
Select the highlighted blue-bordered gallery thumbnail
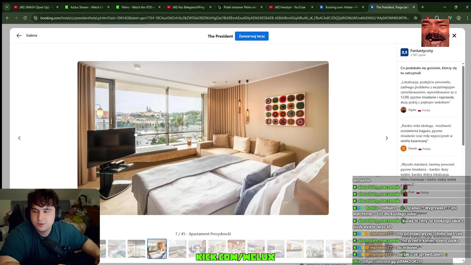(157, 249)
